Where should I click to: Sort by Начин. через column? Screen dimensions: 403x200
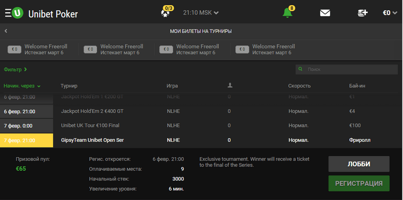[x=22, y=86]
